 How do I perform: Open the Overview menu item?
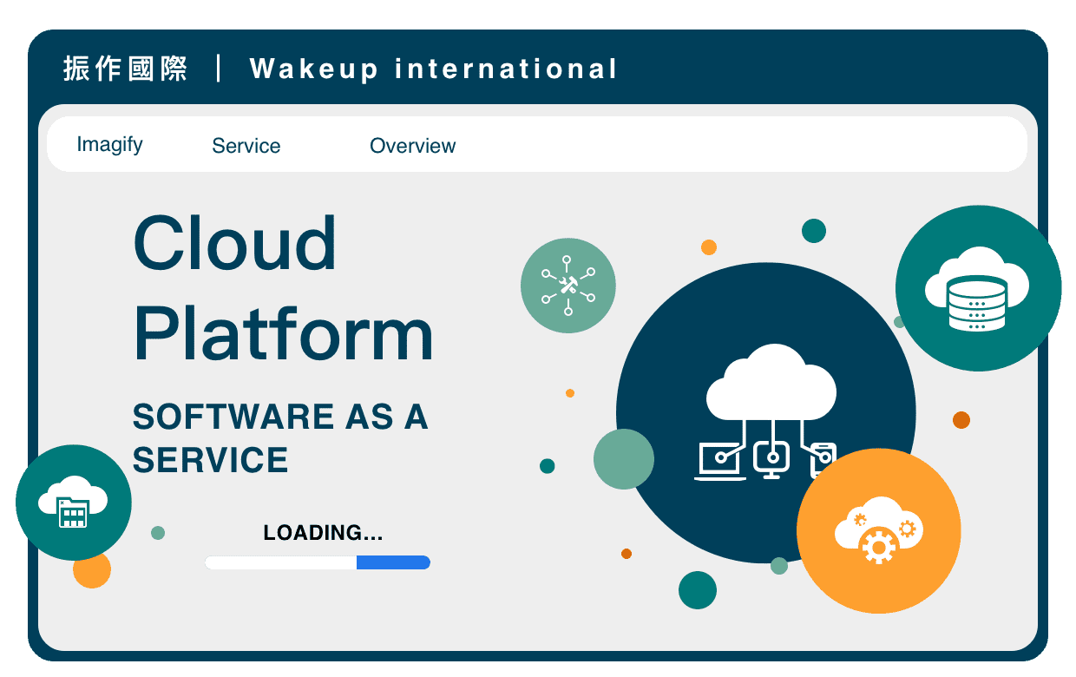tap(413, 146)
